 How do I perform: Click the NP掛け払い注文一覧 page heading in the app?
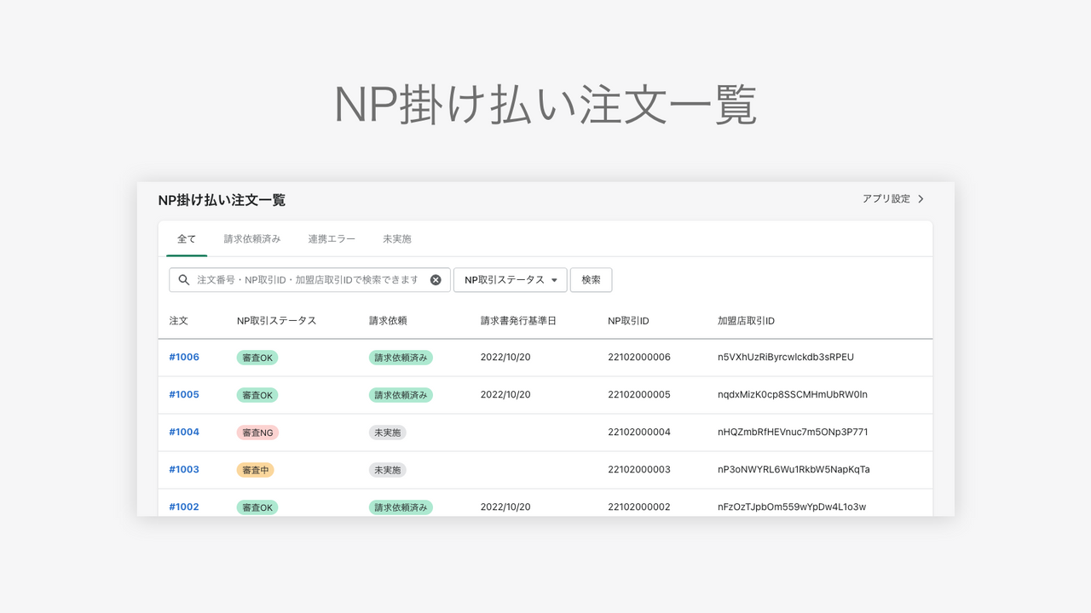tap(222, 200)
